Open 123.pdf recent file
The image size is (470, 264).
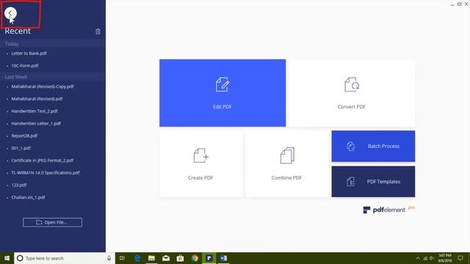[19, 185]
